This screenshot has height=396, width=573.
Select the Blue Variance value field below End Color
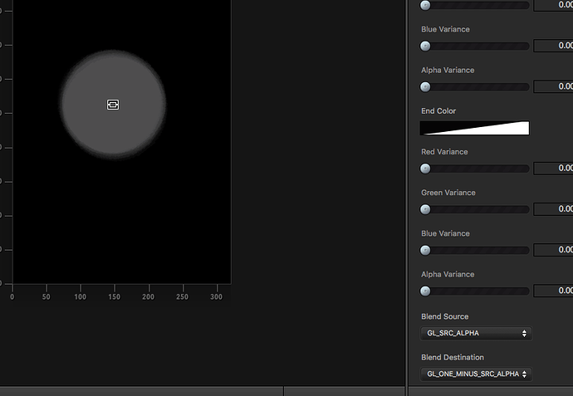tap(553, 250)
